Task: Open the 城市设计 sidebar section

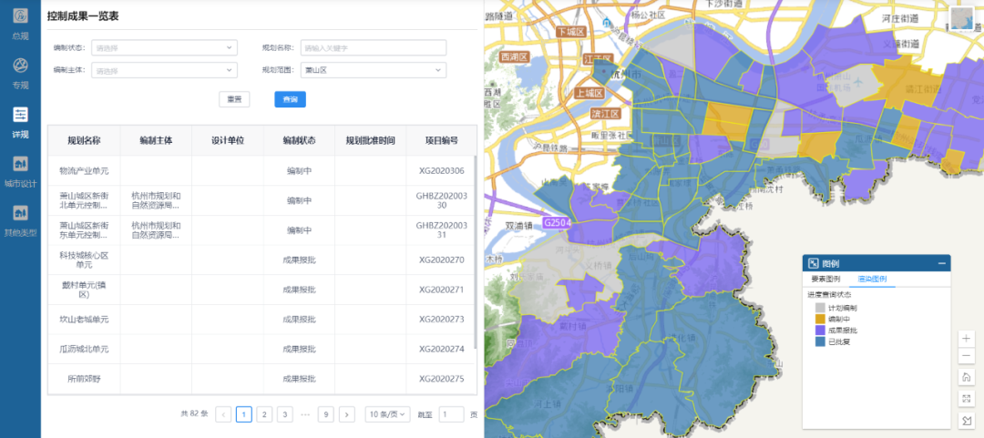Action: 20,172
